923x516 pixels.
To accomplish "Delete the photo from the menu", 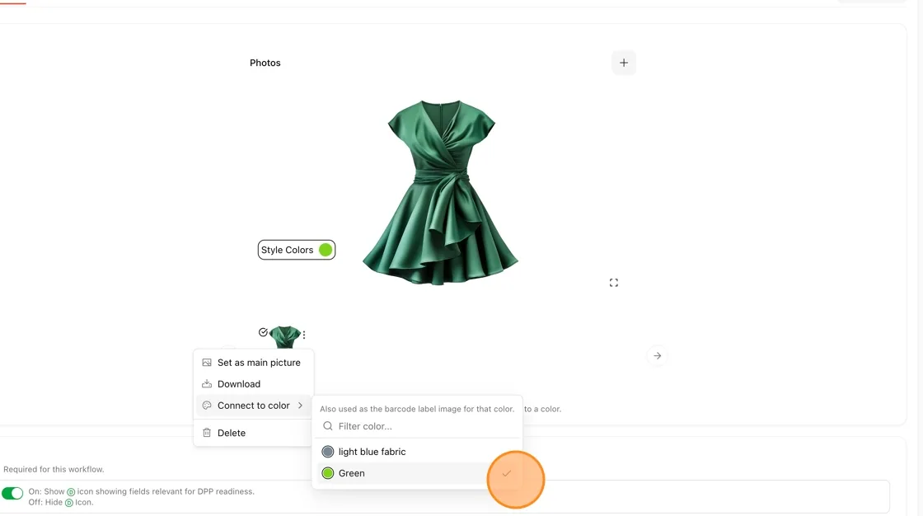I will pos(253,433).
